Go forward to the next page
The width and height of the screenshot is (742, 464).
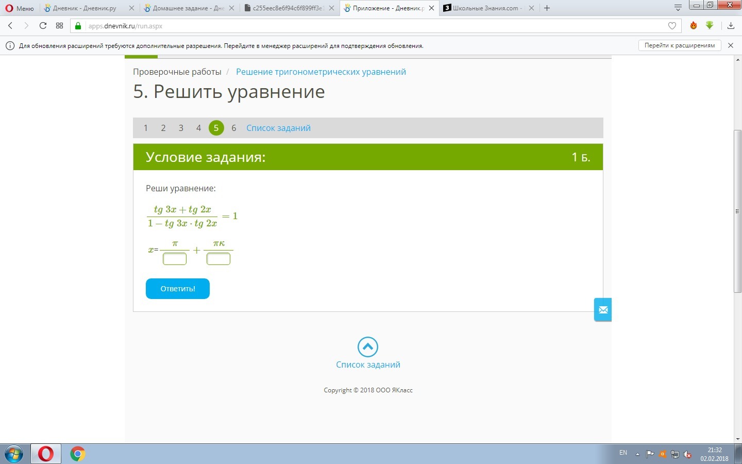click(26, 26)
